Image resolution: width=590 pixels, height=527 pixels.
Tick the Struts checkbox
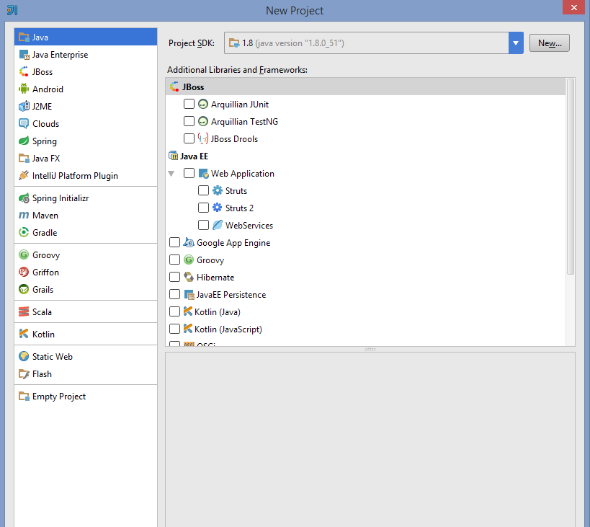[x=203, y=190]
